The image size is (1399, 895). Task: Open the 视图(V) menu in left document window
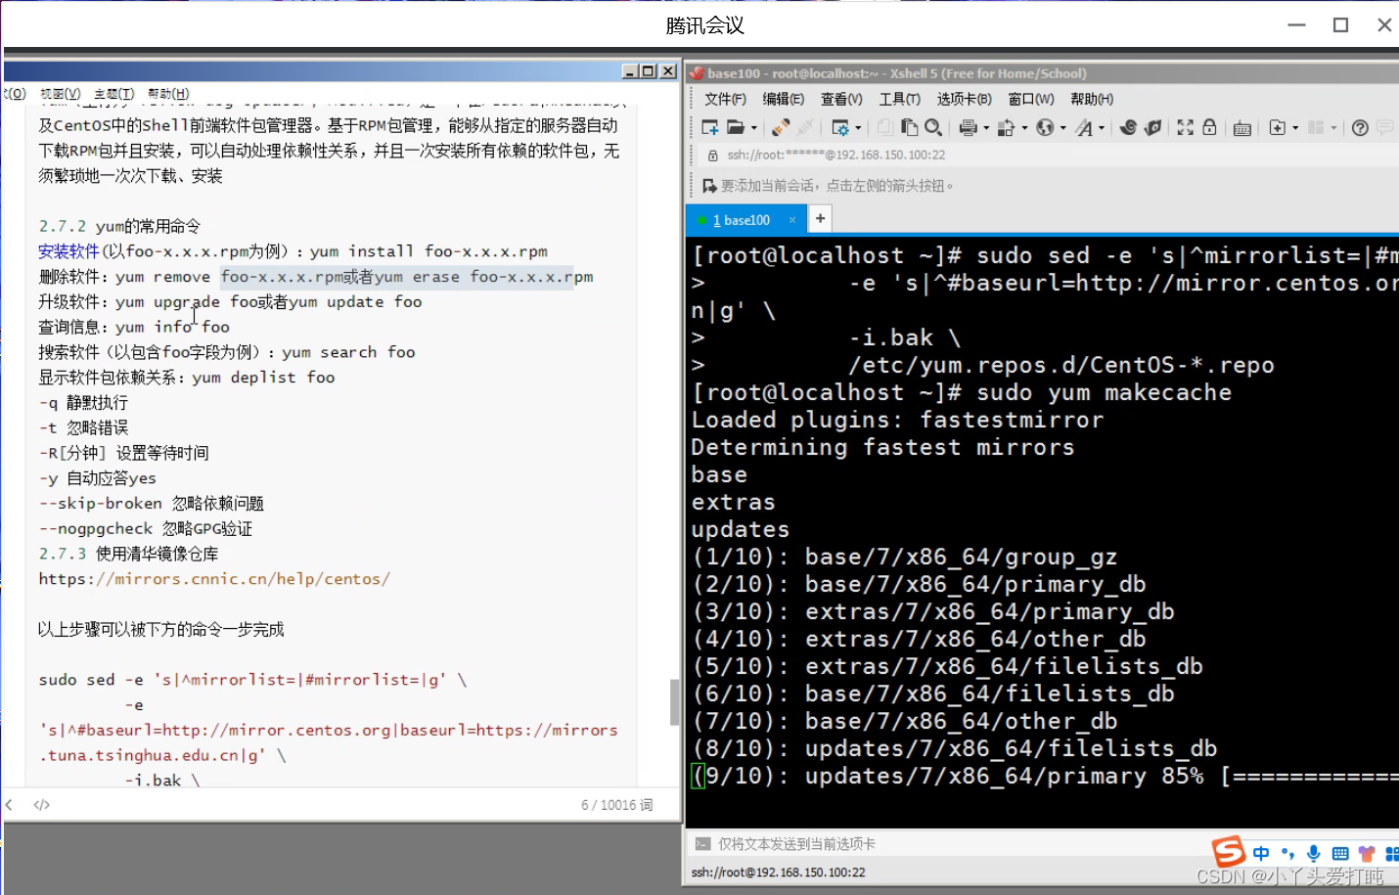tap(60, 94)
